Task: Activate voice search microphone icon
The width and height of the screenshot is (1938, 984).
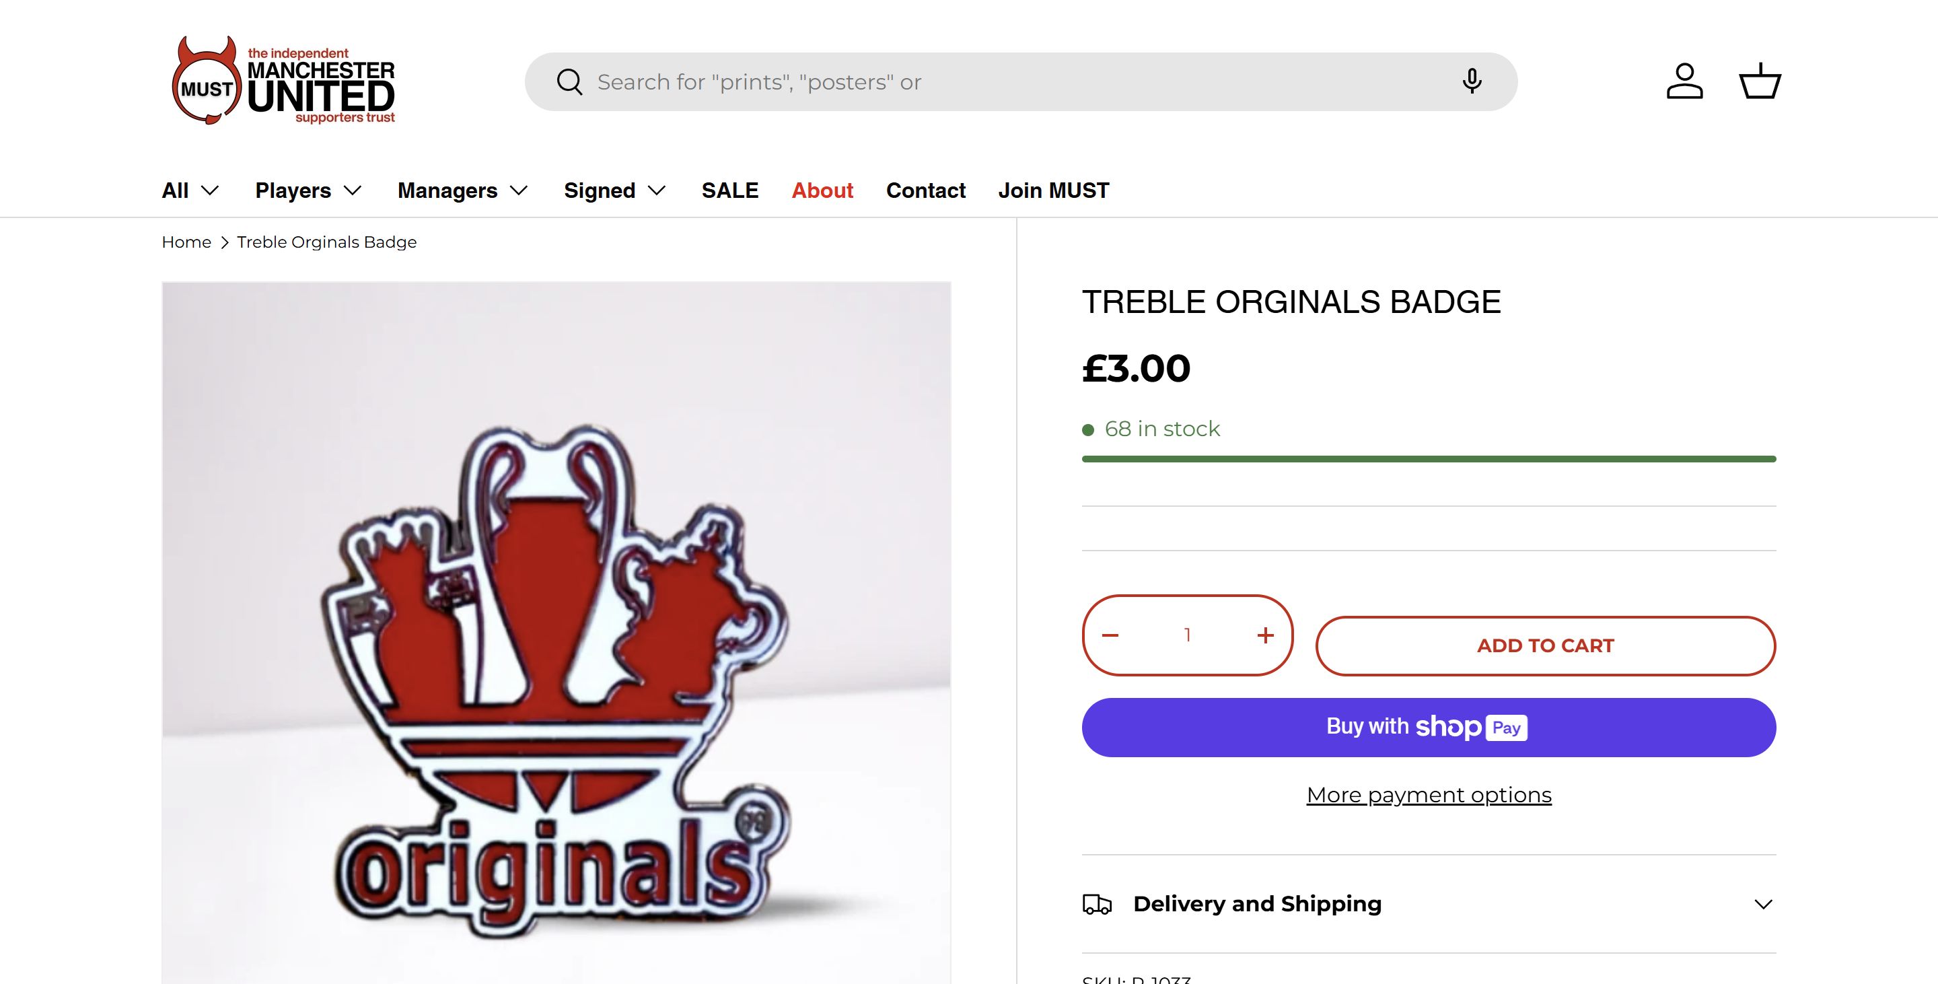Action: tap(1472, 81)
